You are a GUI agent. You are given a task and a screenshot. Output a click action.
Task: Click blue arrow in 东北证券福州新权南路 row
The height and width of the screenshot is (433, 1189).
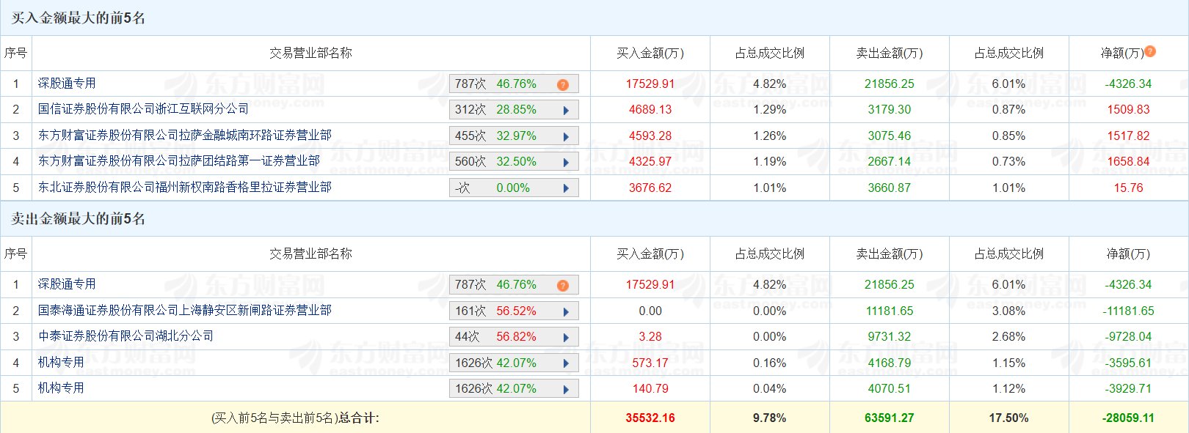pos(566,188)
